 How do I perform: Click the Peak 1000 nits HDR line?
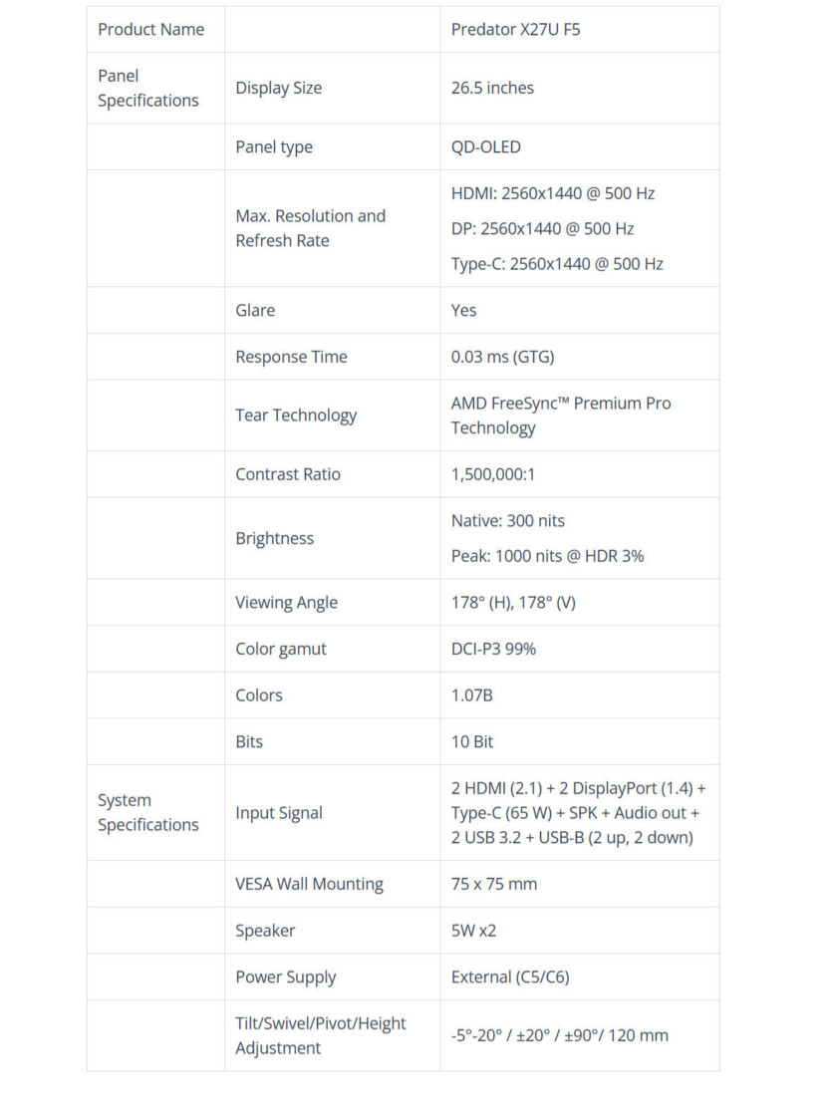(x=547, y=556)
